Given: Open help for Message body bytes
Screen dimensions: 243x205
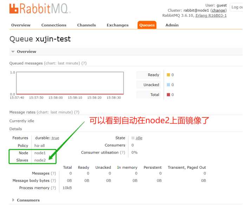Looking at the screenshot, I should (x=53, y=181).
